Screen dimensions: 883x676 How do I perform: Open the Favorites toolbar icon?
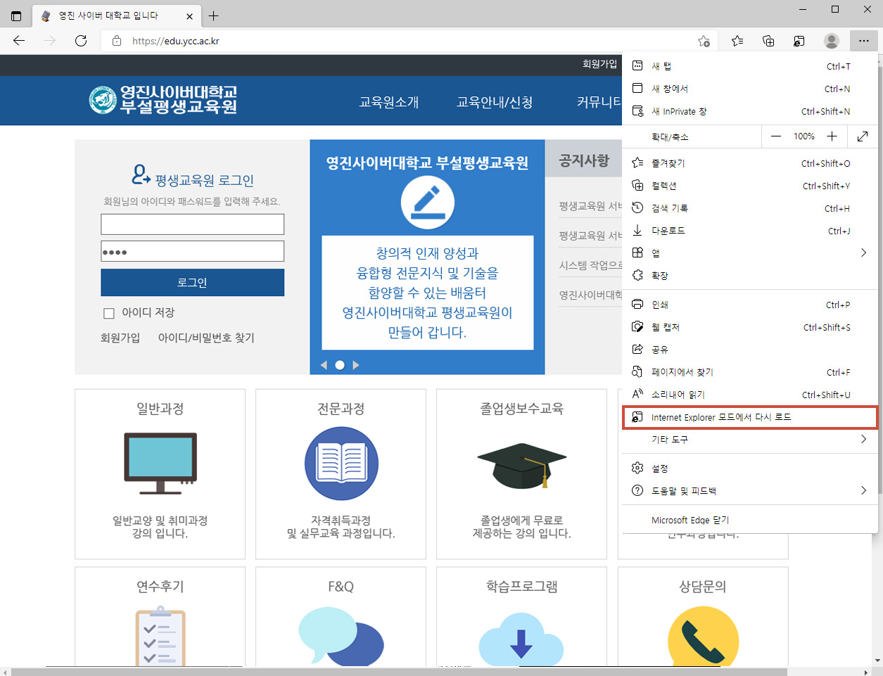tap(737, 41)
